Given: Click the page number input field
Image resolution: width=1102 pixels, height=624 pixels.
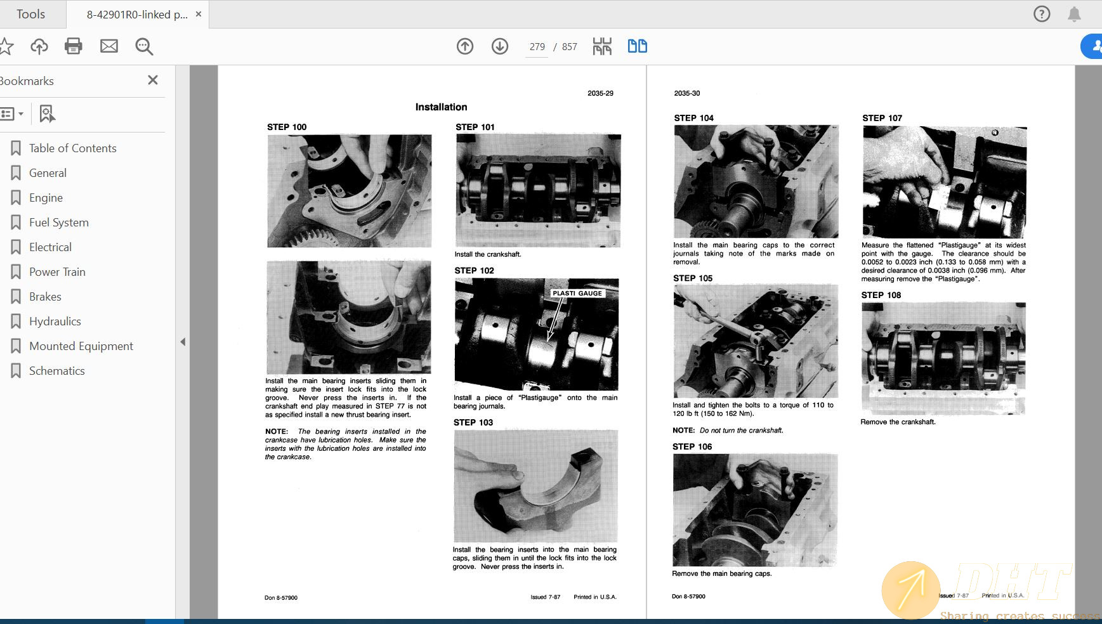Looking at the screenshot, I should (x=537, y=47).
